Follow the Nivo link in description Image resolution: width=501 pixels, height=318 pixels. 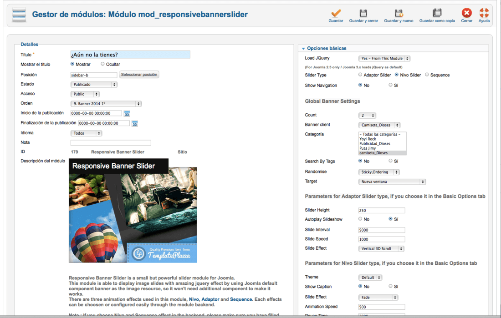coord(194,299)
